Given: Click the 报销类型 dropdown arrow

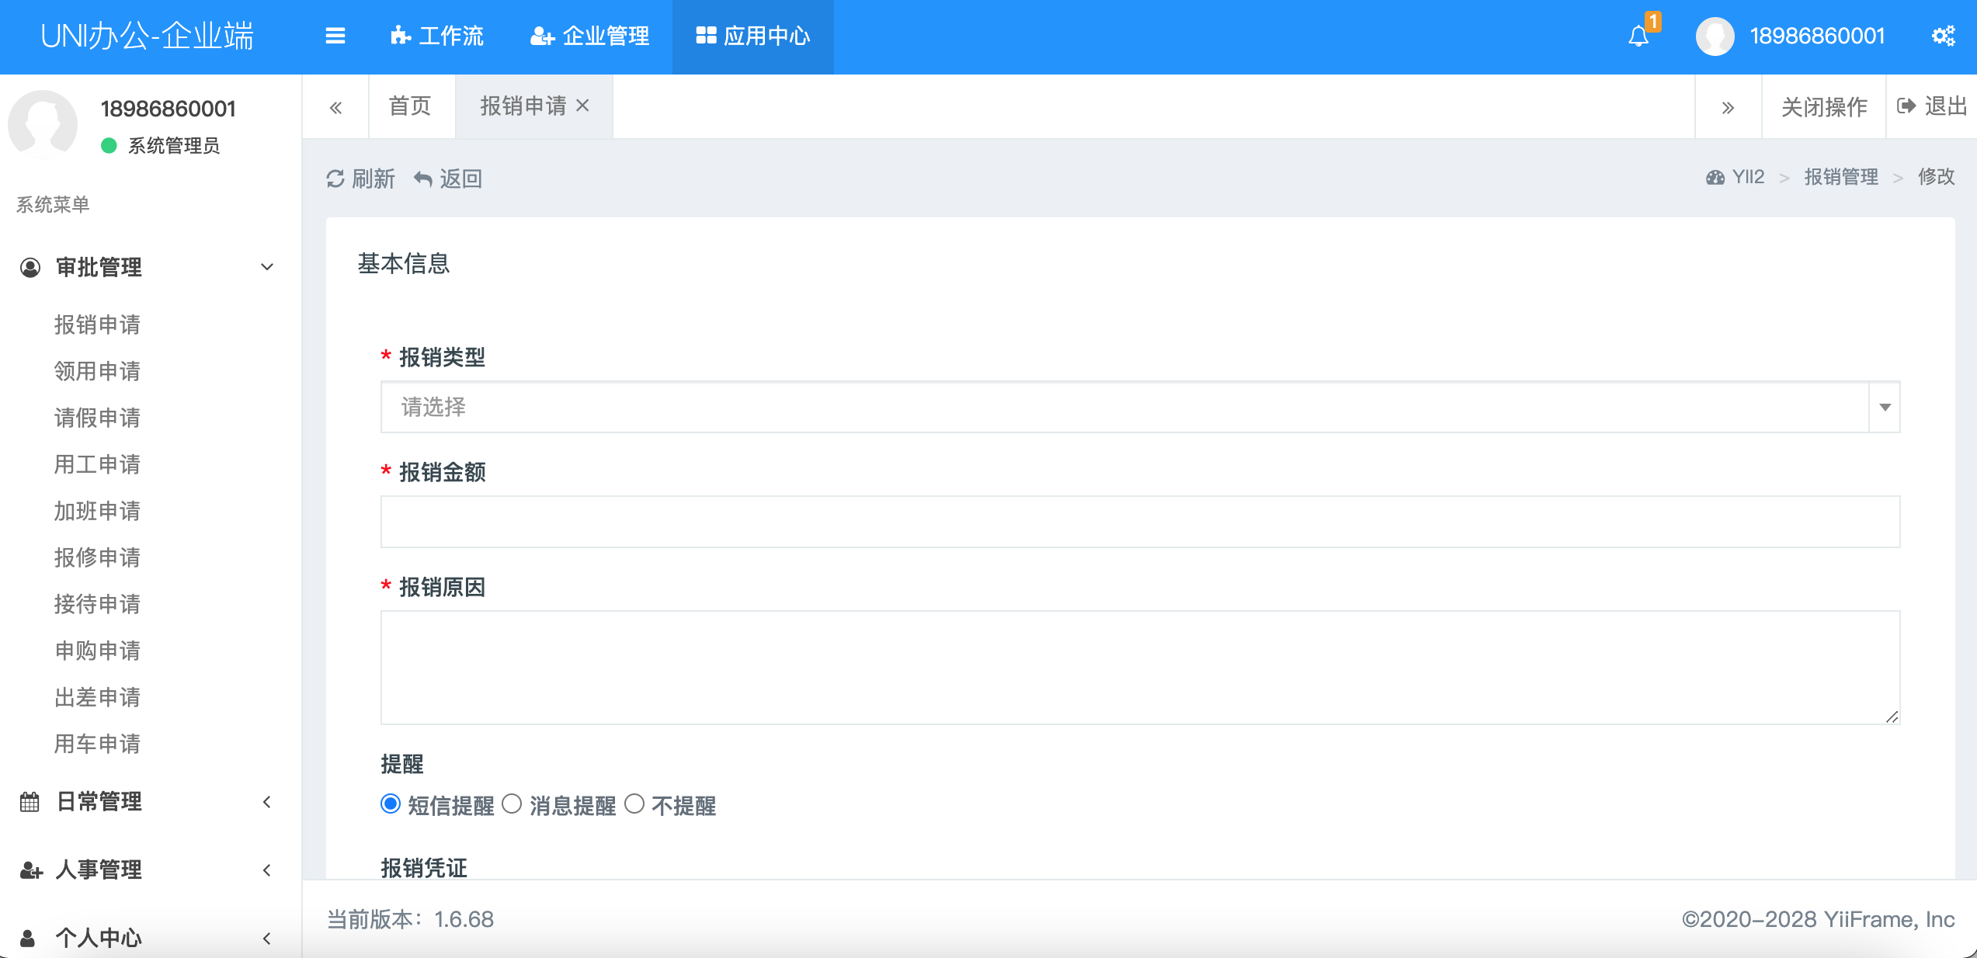Looking at the screenshot, I should [x=1885, y=407].
